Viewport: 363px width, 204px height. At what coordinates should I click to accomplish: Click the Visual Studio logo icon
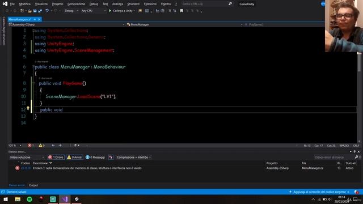tap(5, 4)
